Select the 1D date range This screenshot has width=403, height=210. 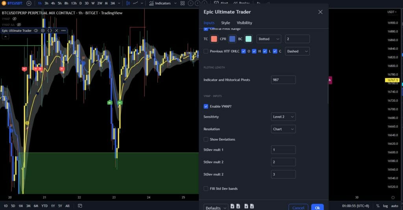(x=6, y=206)
